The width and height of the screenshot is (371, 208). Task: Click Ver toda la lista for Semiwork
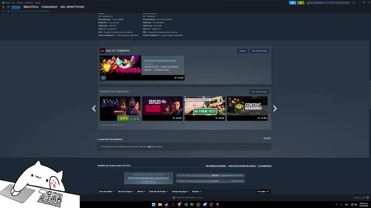[x=259, y=51]
